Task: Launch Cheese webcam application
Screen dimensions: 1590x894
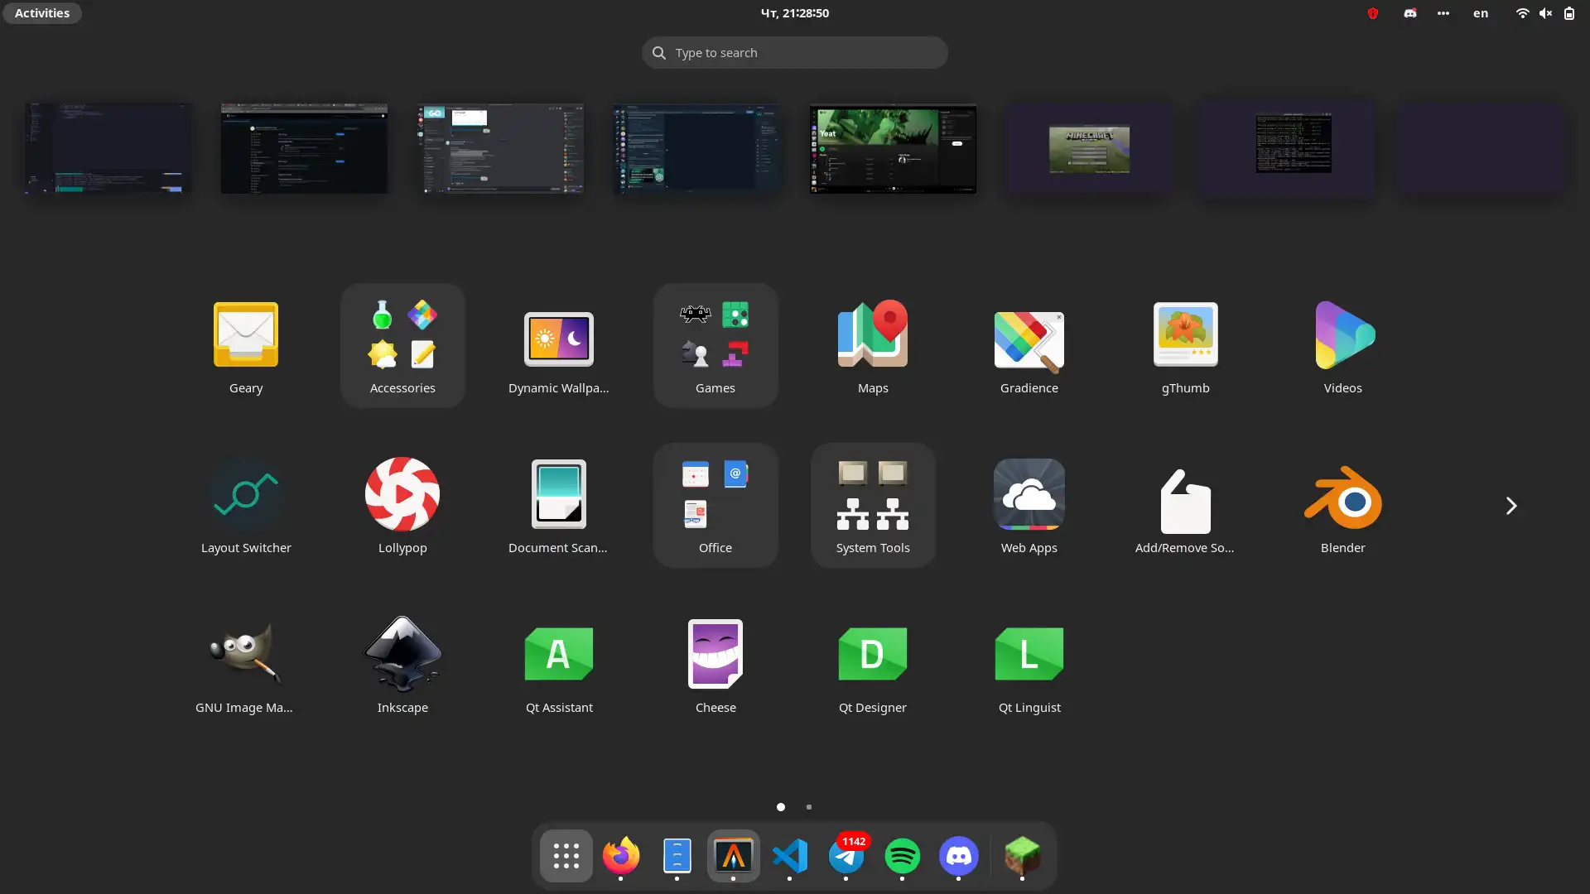Action: click(x=715, y=653)
